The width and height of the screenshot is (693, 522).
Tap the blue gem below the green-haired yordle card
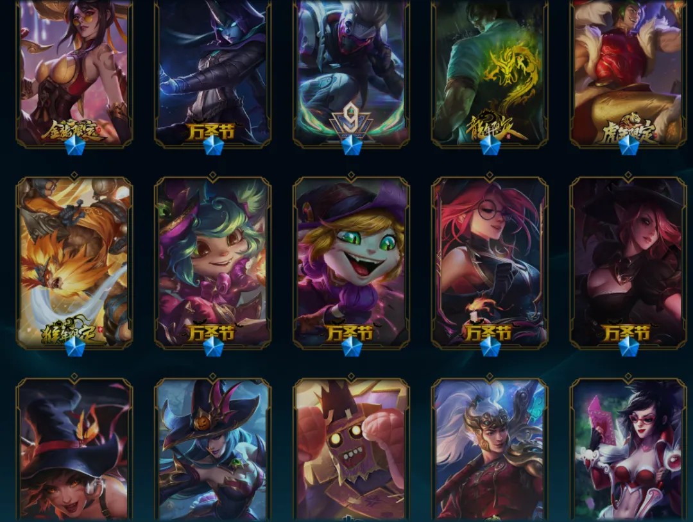pos(213,347)
